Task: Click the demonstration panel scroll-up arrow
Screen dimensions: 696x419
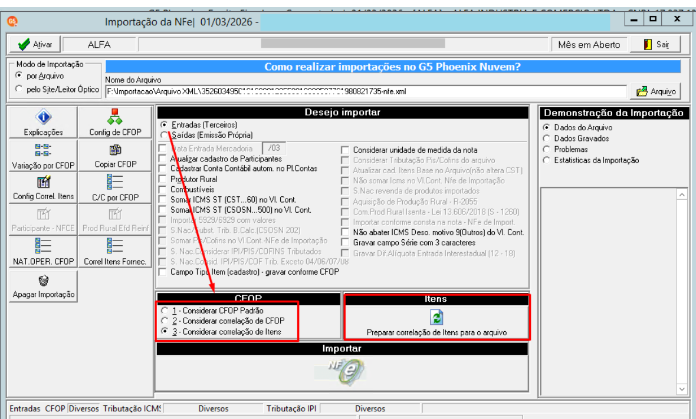Action: point(682,194)
